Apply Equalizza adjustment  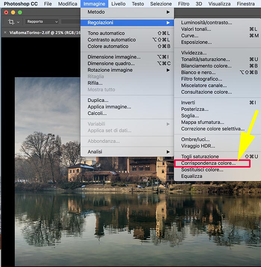point(217,176)
